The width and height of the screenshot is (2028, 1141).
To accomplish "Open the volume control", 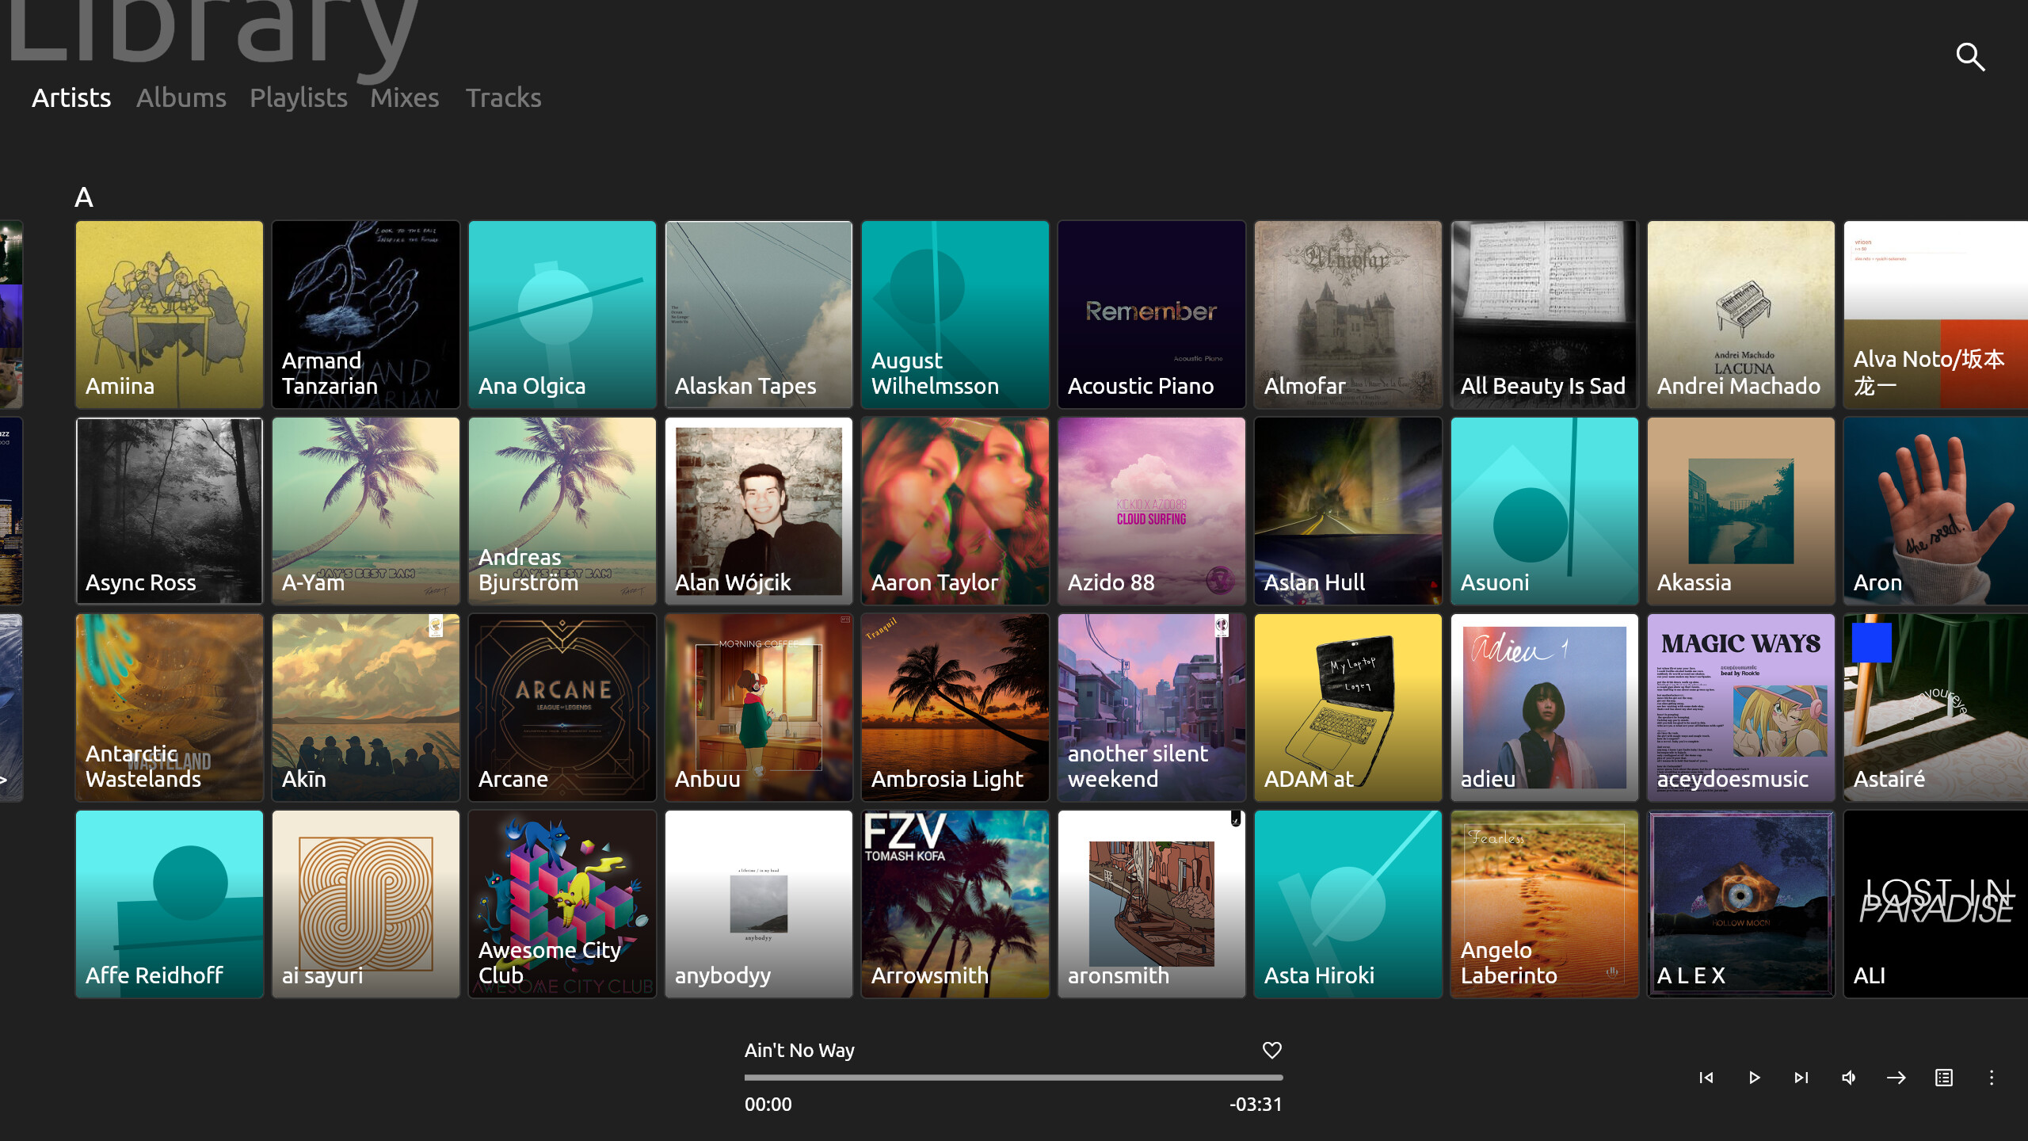I will click(x=1848, y=1078).
